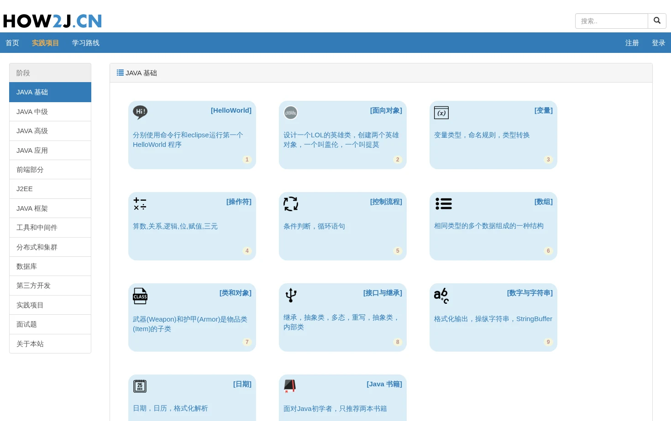Click description 设计一个LOL的英雄类
Screen dimensions: 671x421
pos(341,140)
